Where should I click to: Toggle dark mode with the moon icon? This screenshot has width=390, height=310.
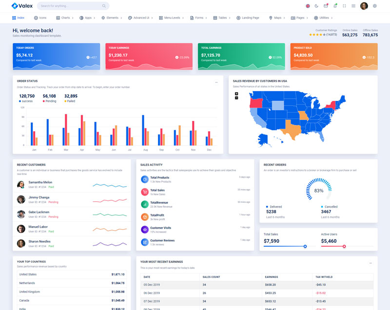[316, 6]
